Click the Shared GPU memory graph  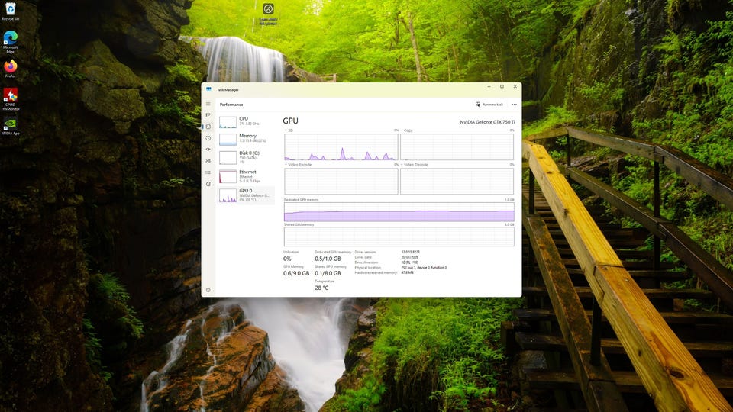point(399,237)
